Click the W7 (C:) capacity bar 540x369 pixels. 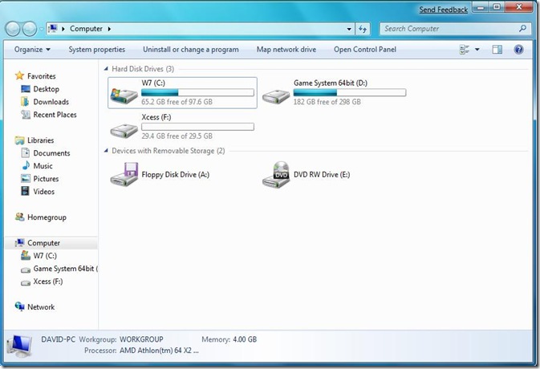click(197, 92)
